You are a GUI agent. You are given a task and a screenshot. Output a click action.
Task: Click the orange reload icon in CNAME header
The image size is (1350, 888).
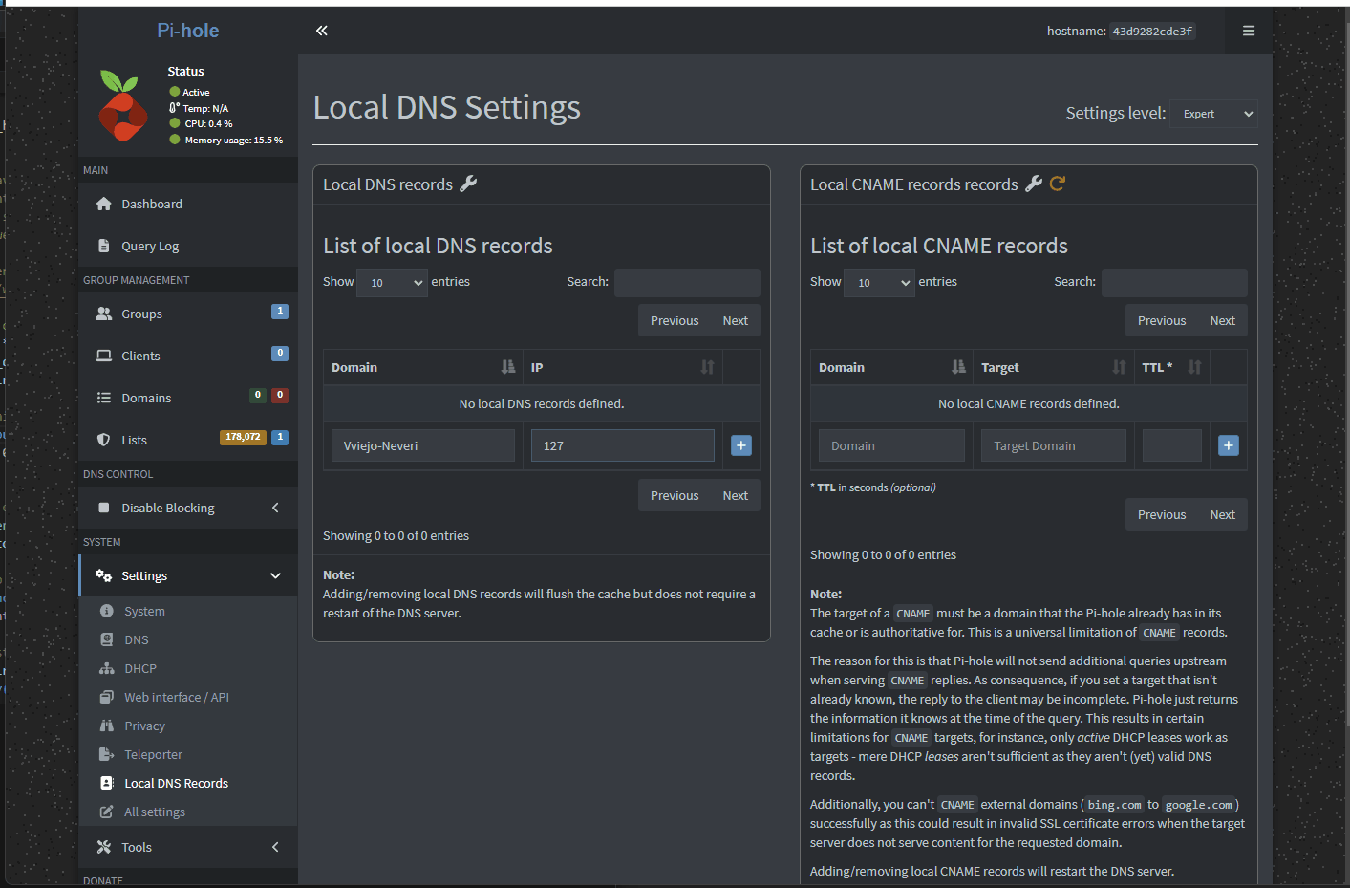[1058, 184]
